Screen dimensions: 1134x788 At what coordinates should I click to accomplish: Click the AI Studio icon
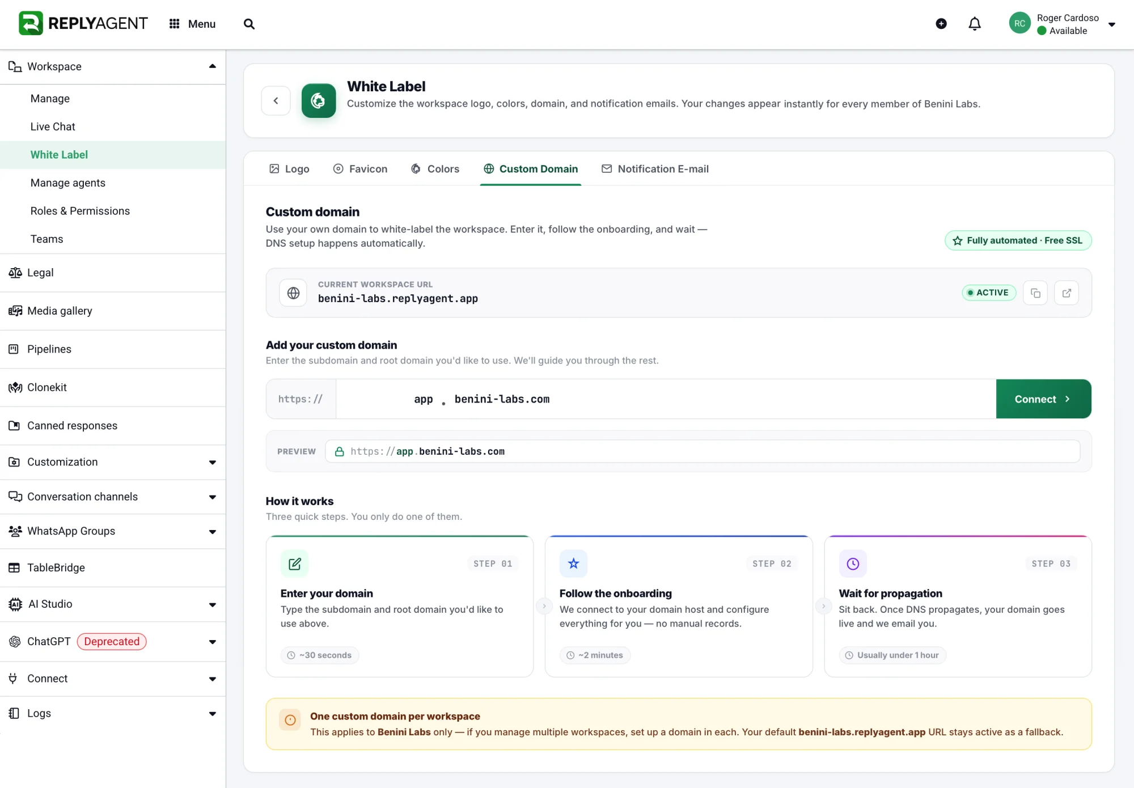point(15,604)
